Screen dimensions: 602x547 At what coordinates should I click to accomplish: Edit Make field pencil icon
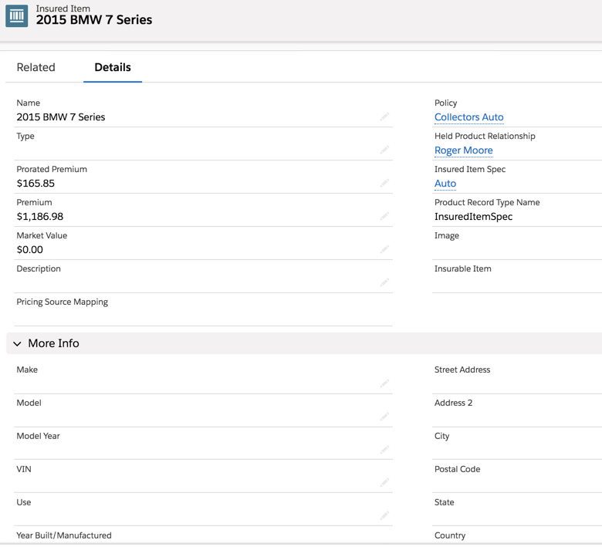pyautogui.click(x=384, y=383)
